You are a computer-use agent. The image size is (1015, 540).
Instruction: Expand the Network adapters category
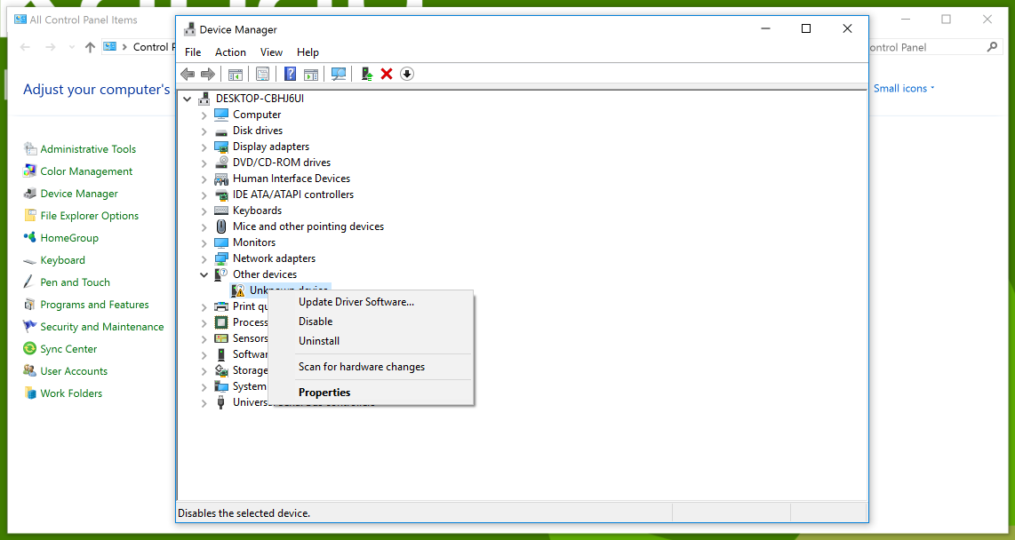point(204,259)
